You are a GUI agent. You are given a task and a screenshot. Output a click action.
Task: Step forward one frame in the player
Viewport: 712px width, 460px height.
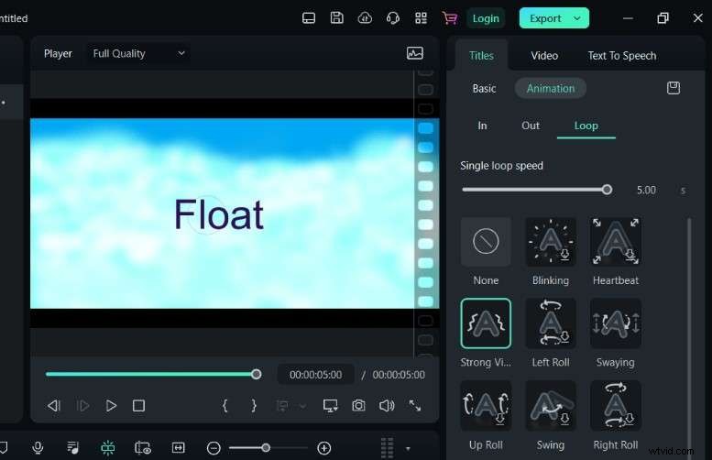82,406
